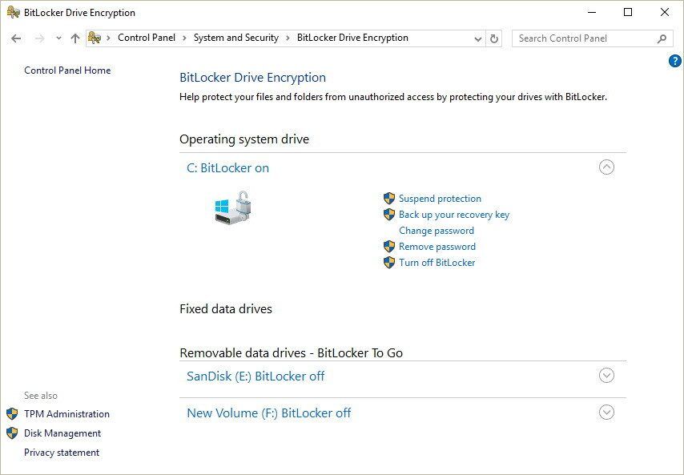
Task: Refresh the Control Panel page
Action: point(494,38)
